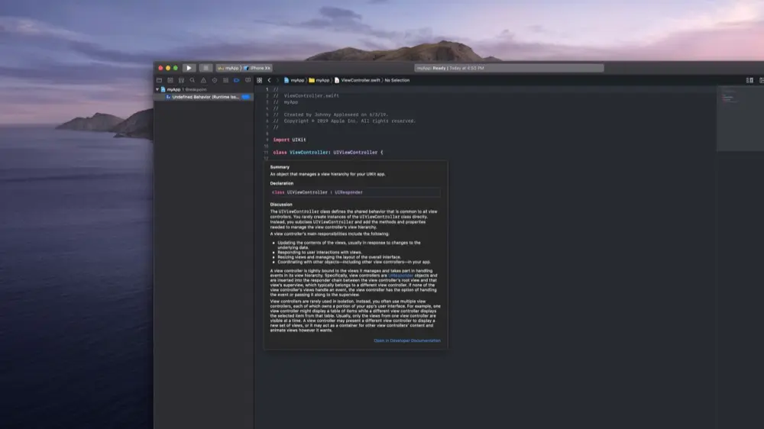
Task: Run the app with the Play button
Action: pyautogui.click(x=189, y=68)
